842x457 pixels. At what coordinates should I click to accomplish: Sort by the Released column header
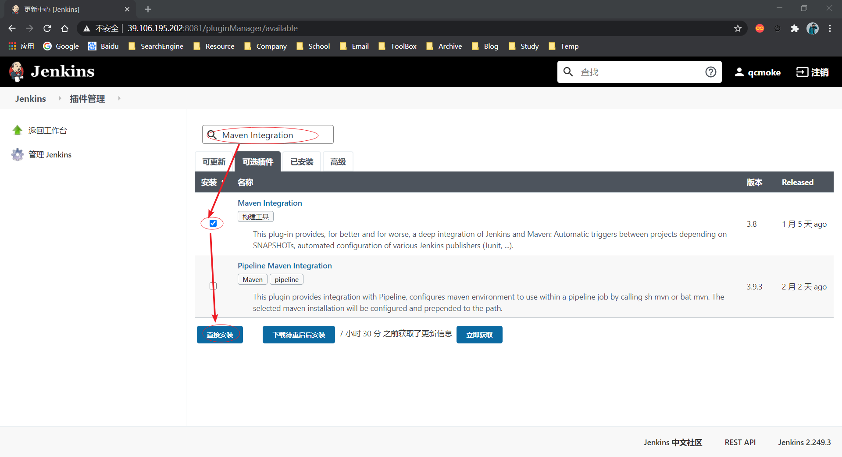(797, 182)
